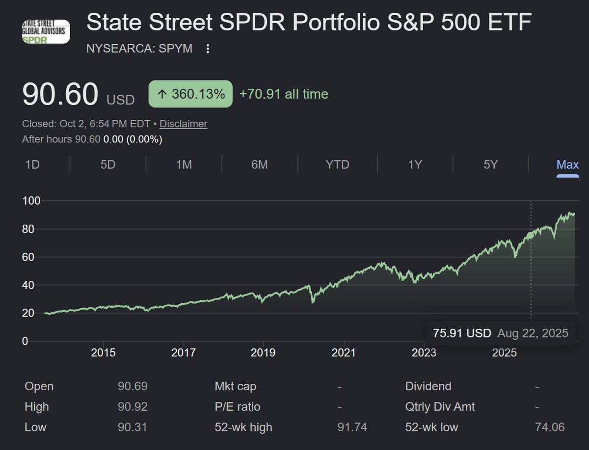Click the P/E ratio label

[238, 407]
